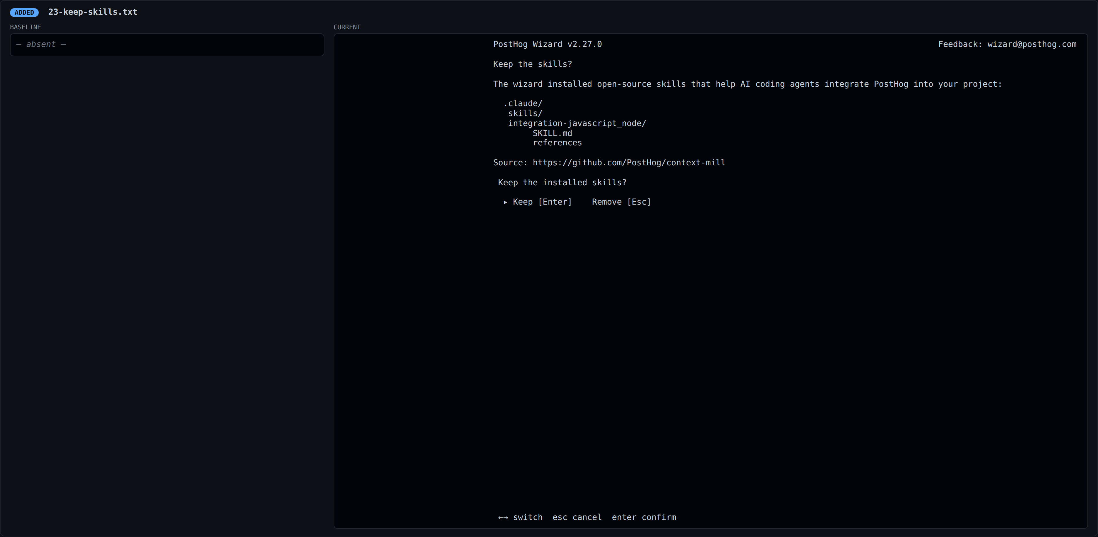Click the skills/ directory entry
This screenshot has height=537, width=1098.
525,113
